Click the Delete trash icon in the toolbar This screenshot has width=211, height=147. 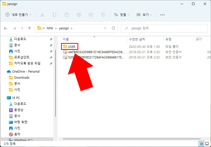tap(103, 15)
